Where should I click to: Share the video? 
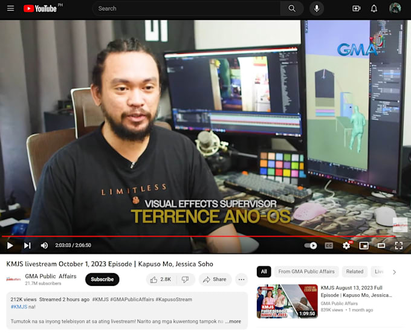click(215, 280)
